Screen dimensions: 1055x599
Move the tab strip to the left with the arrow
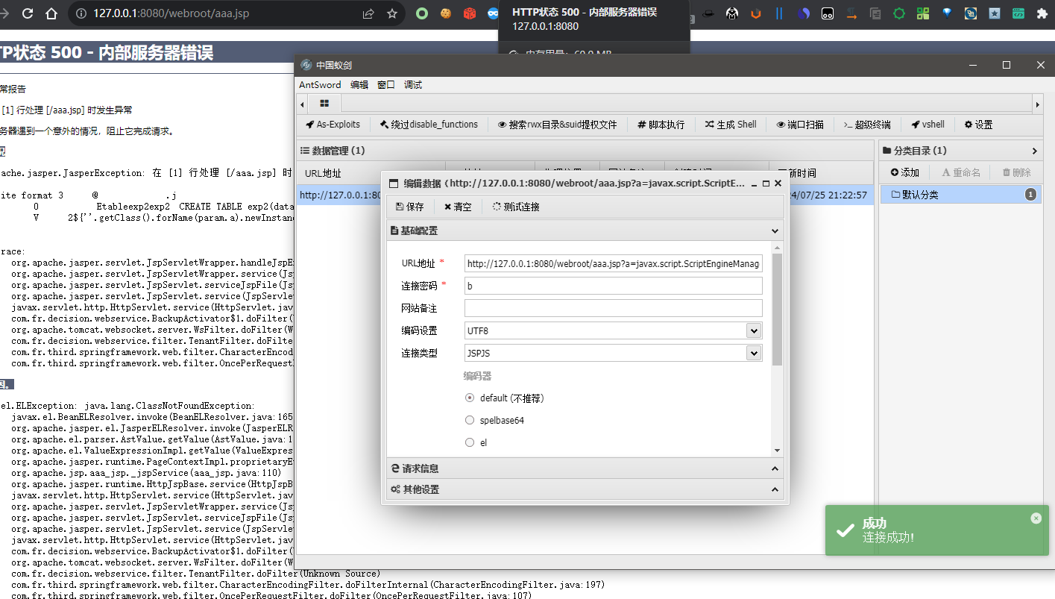pyautogui.click(x=302, y=103)
